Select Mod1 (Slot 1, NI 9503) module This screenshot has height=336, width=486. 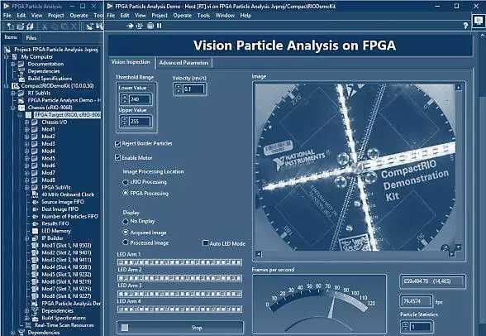[x=66, y=246]
